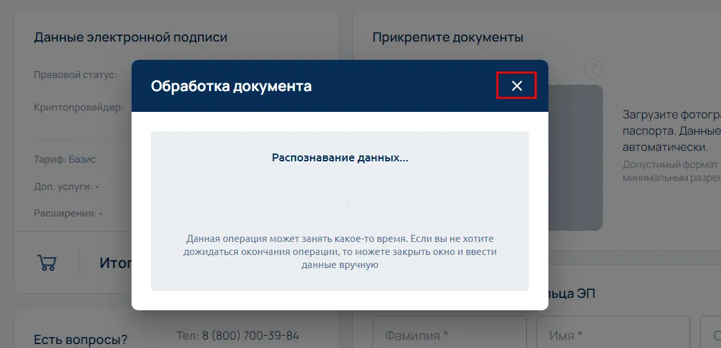The image size is (721, 348).
Task: Click the manual entry notice text
Action: click(339, 252)
